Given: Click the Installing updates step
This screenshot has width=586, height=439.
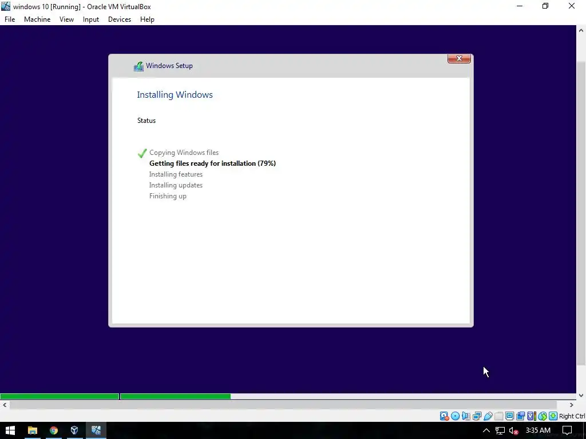Looking at the screenshot, I should [176, 185].
